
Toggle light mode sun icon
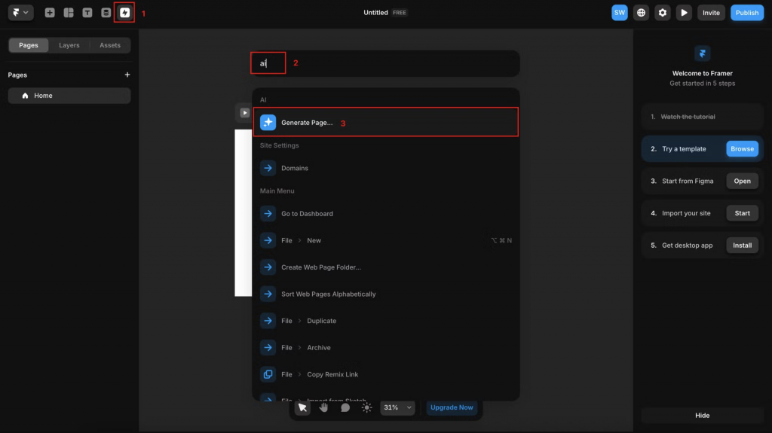coord(367,407)
